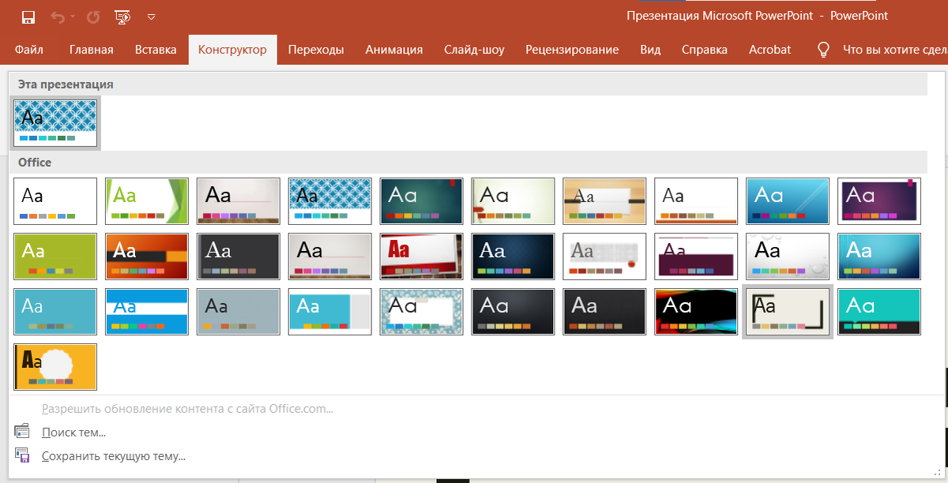948x483 pixels.
Task: Open the Файл tab
Action: coord(29,50)
